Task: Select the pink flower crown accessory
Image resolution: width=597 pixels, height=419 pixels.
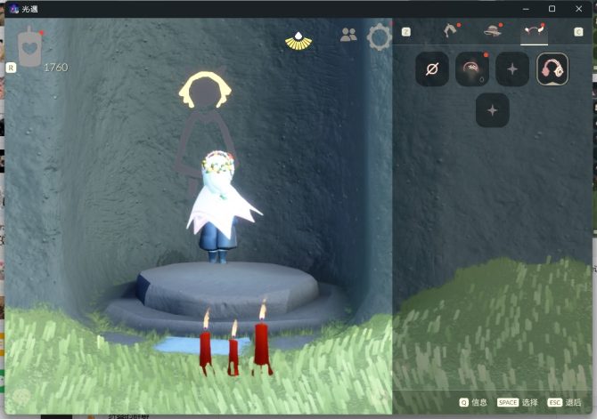Action: pos(472,69)
